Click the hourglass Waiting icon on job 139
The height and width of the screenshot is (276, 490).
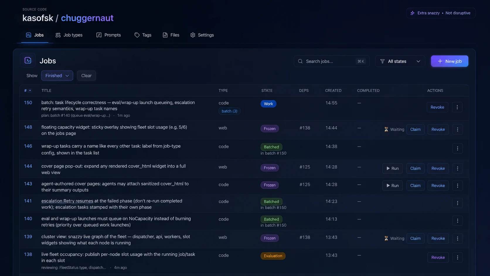point(386,238)
